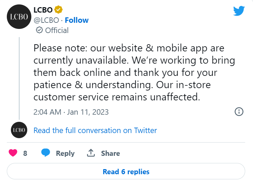Click the Reply text label
Image resolution: width=253 pixels, height=180 pixels.
tap(65, 153)
